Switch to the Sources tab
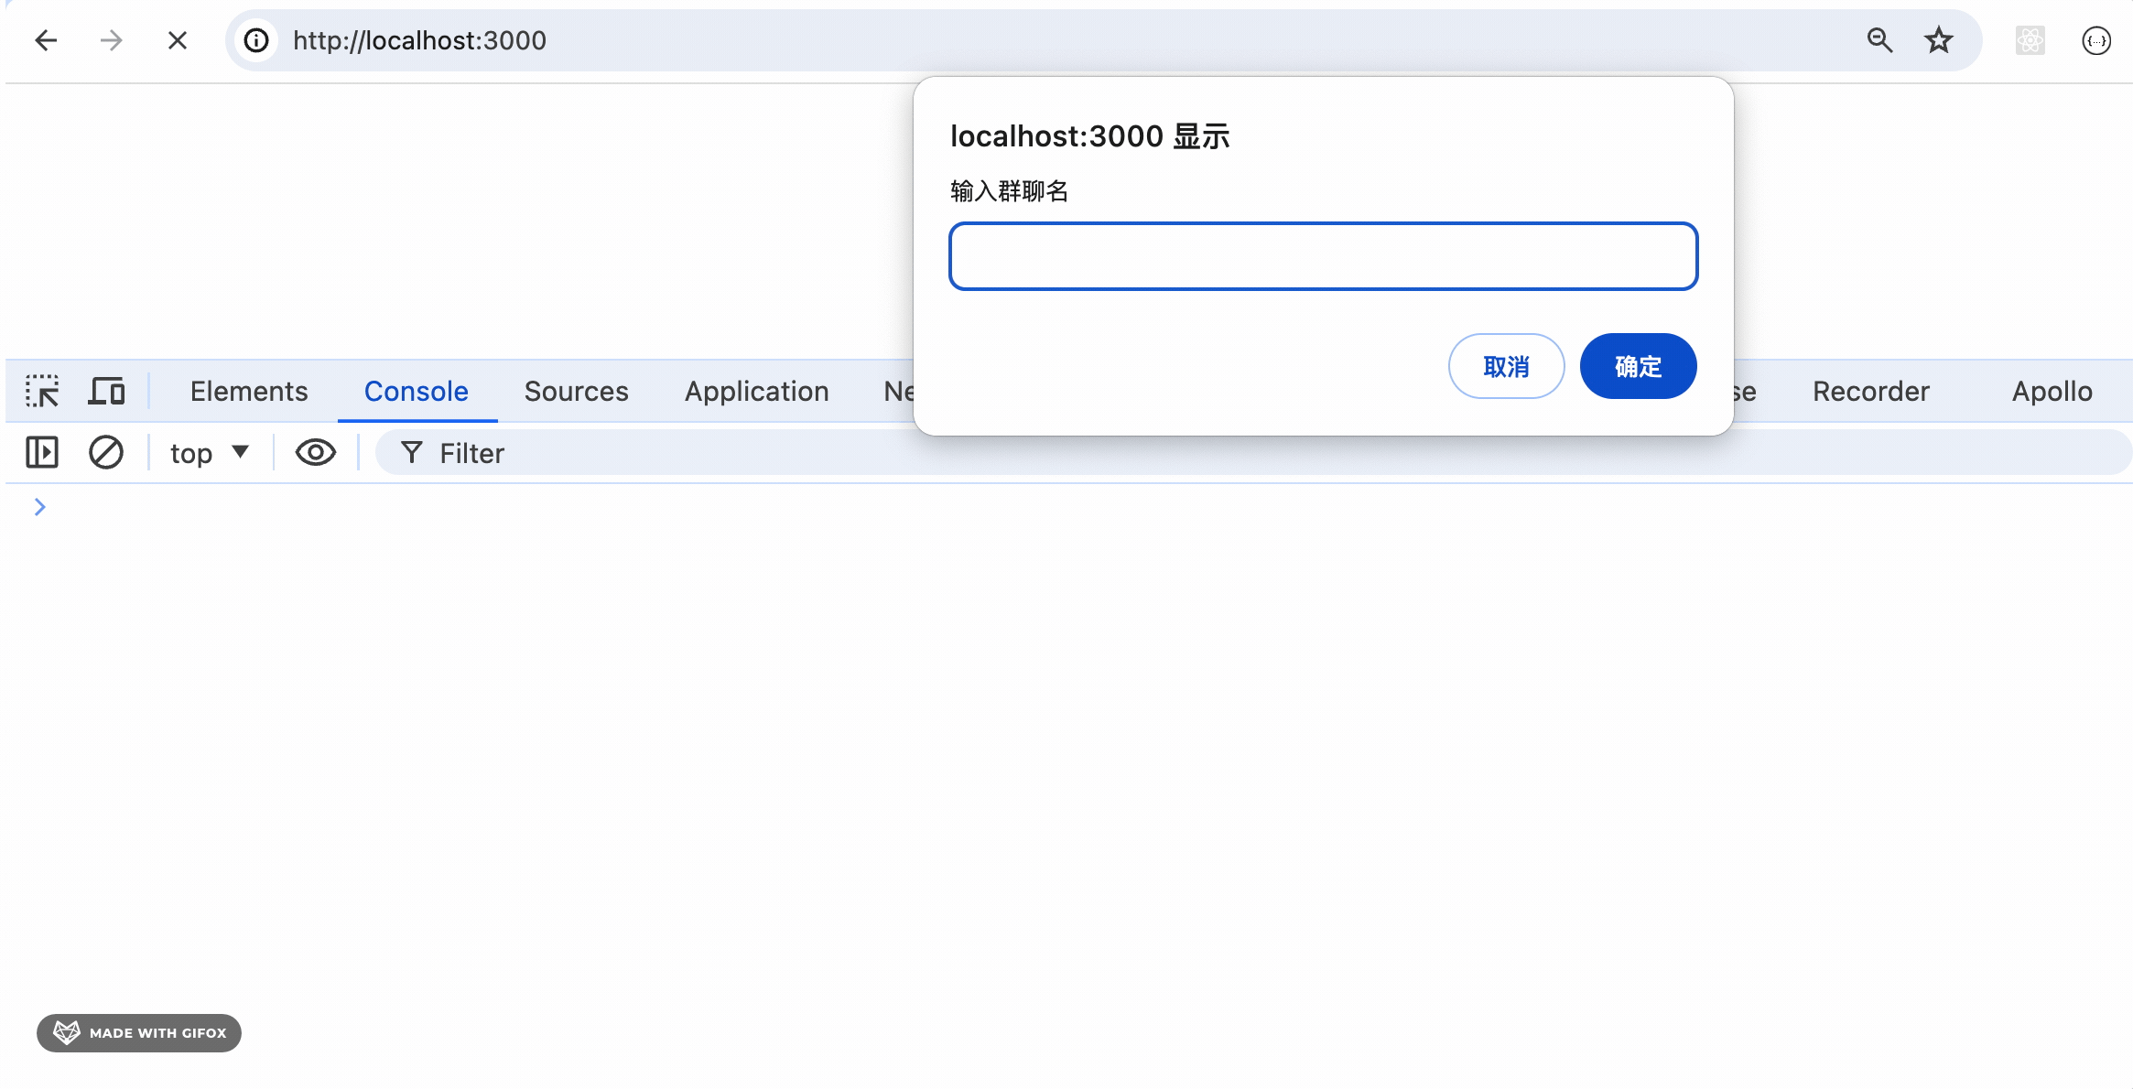Screen dimensions: 2133x1089 pos(576,392)
